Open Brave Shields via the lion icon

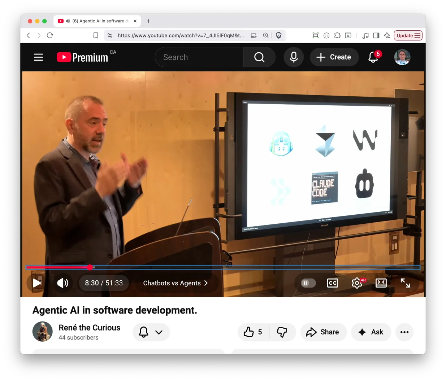[278, 35]
